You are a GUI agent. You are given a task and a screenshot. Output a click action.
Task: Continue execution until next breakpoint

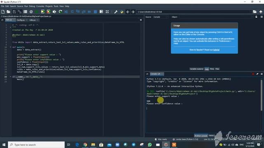90,12
